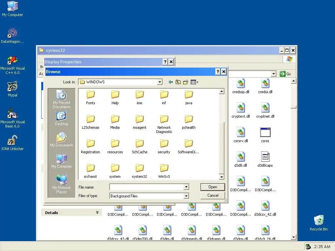Open Microsoft Visual C++ 6.0 shortcut
The image size is (335, 251).
point(12,65)
